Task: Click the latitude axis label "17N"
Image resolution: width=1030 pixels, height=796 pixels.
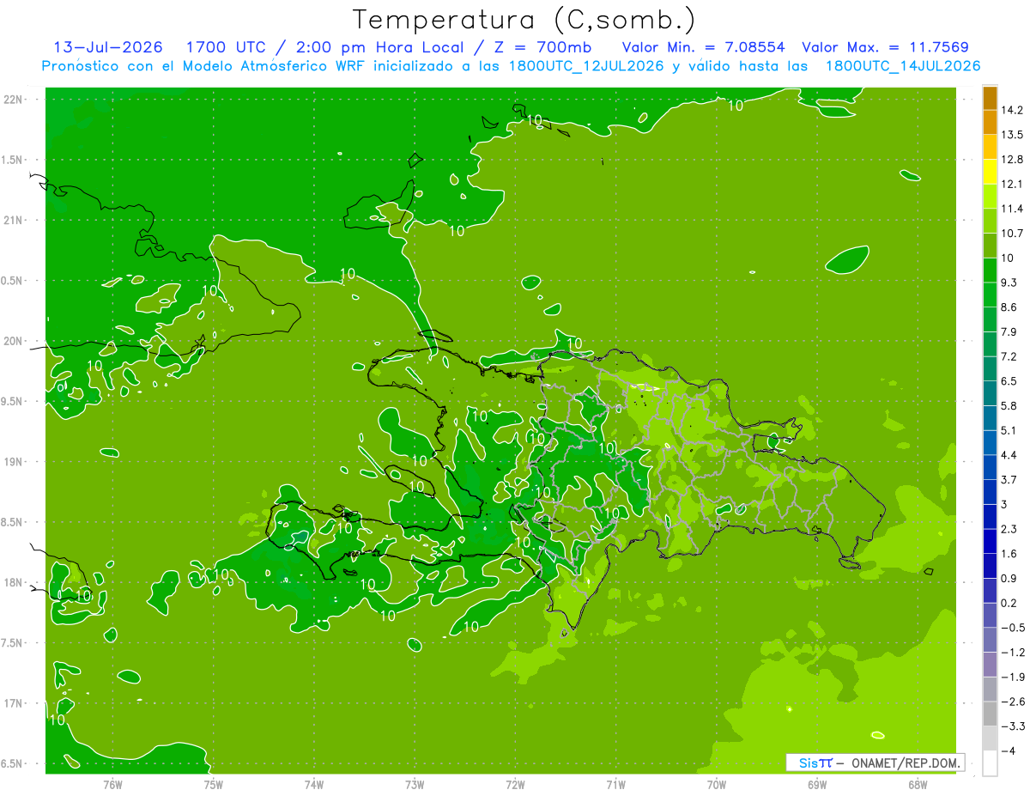Action: 14,704
